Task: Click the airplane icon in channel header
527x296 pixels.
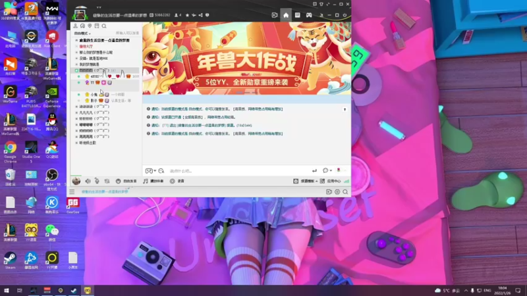Action: [194, 15]
